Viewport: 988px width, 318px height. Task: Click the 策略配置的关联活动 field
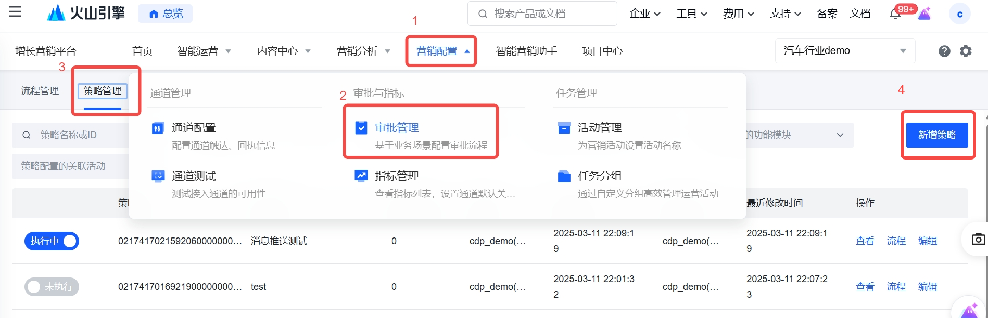coord(70,166)
